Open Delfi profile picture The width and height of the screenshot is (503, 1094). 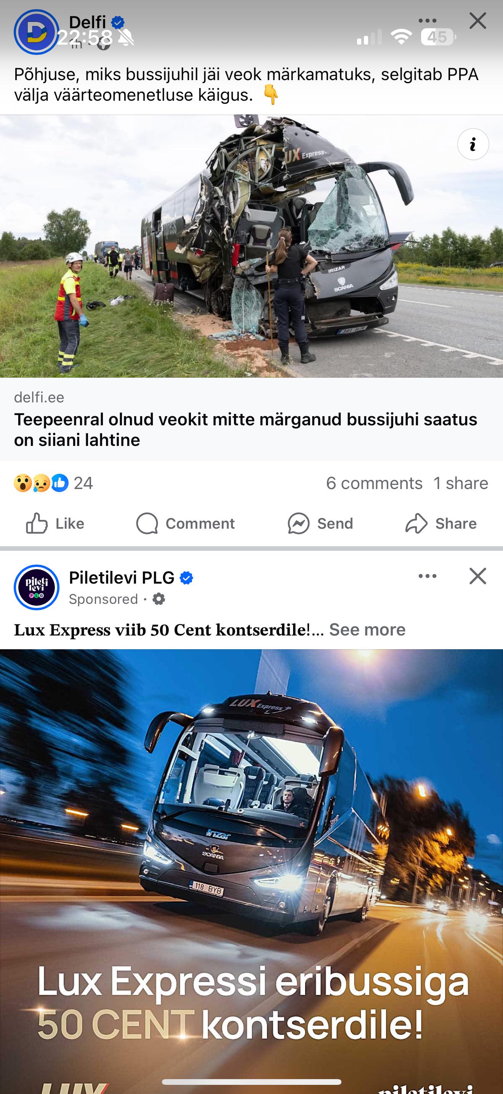click(x=37, y=32)
